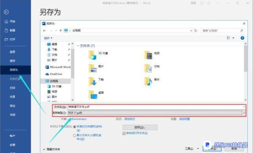Choose 保存 in the Word sidebar
The height and width of the screenshot is (153, 253).
pos(12,61)
